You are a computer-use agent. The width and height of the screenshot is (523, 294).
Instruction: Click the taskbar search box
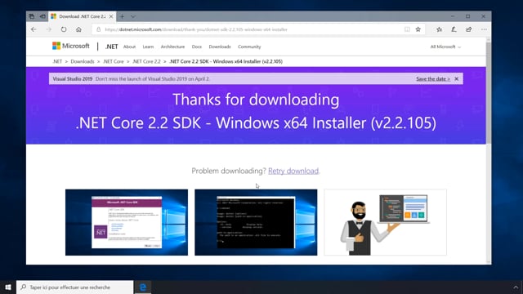click(74, 287)
